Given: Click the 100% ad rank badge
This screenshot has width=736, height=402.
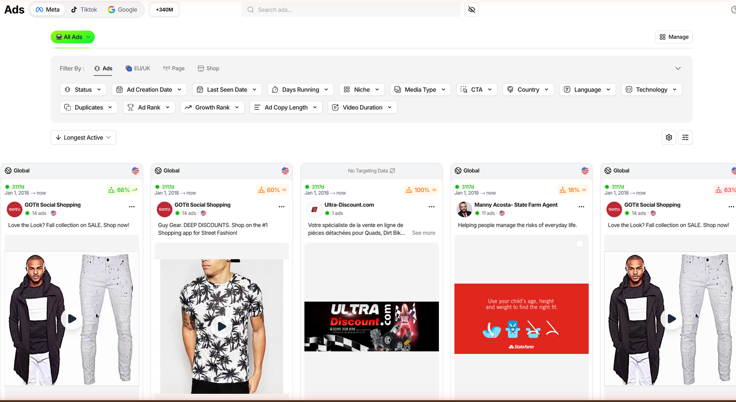Looking at the screenshot, I should 421,190.
